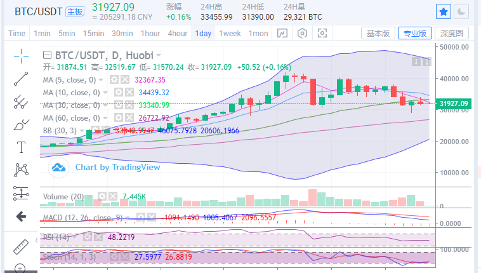The height and width of the screenshot is (273, 481).
Task: Click the left pane-move arrow near chart top-right
Action: tap(416, 62)
